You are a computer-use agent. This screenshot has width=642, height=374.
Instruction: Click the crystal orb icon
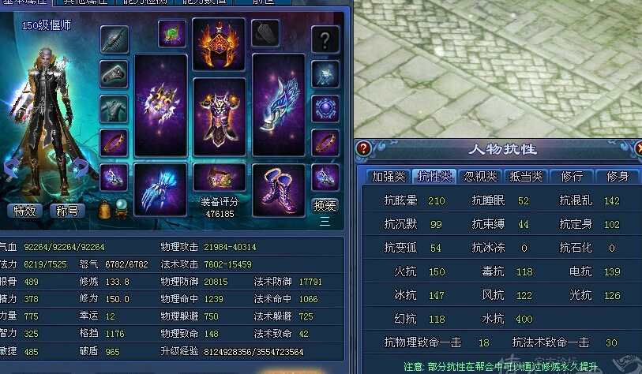click(x=121, y=208)
